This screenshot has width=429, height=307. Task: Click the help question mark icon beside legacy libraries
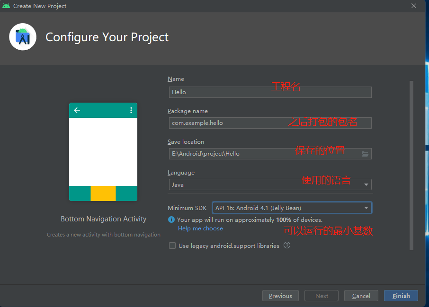click(287, 246)
